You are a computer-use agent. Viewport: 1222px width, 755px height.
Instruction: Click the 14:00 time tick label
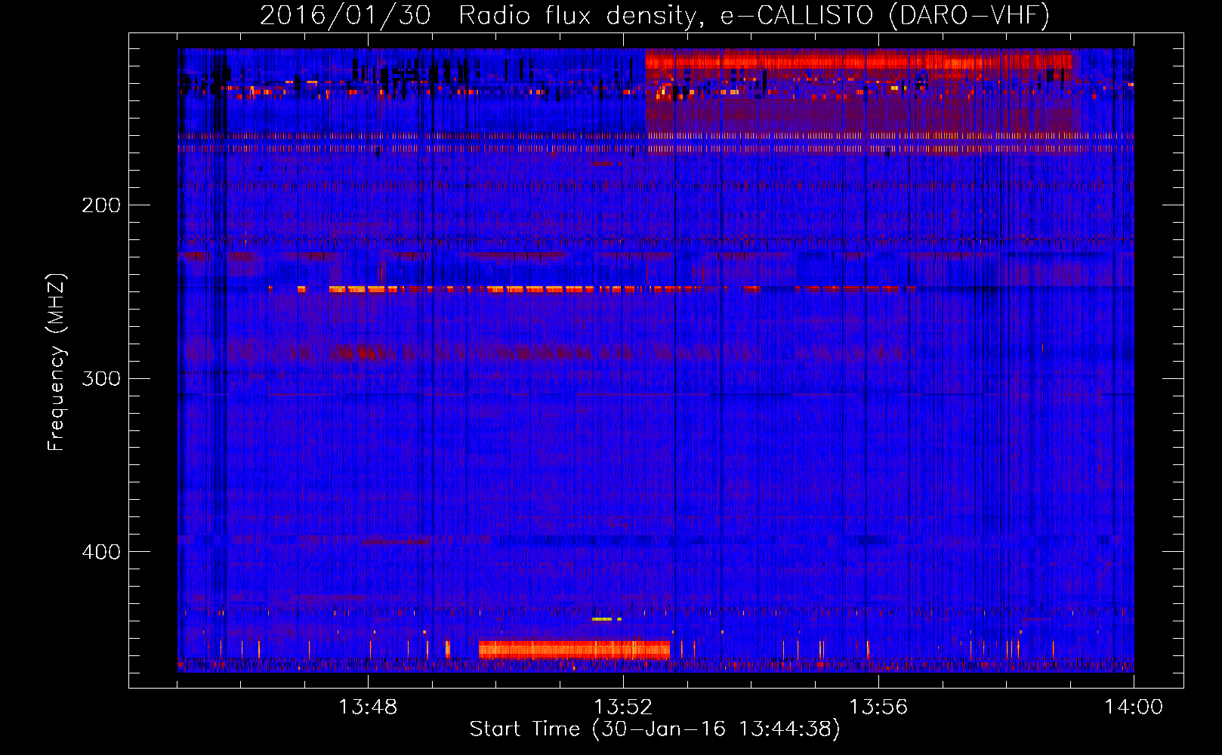(1134, 707)
